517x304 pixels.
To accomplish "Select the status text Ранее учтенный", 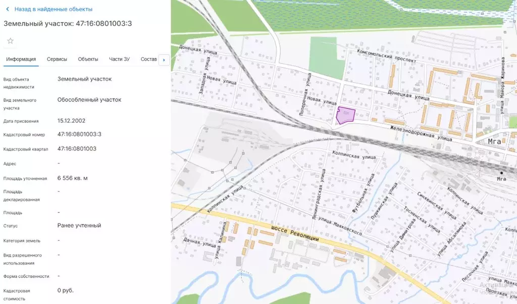I will pos(79,226).
